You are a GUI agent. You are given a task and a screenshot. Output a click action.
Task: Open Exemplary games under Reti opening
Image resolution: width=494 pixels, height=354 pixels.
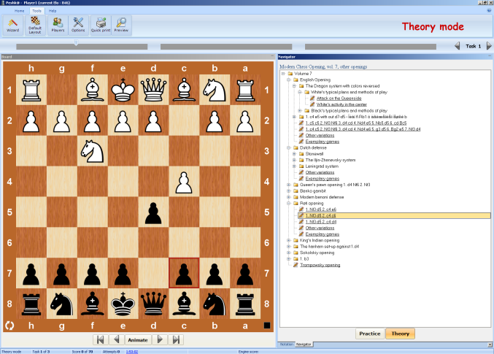click(323, 234)
